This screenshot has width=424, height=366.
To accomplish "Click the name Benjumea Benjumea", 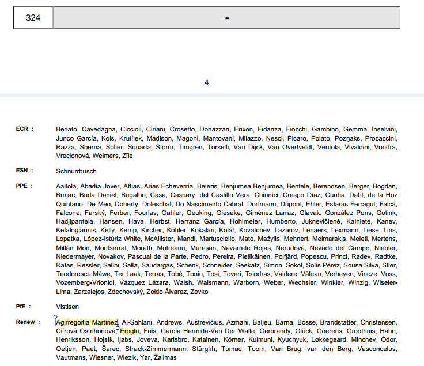I will [x=252, y=186].
